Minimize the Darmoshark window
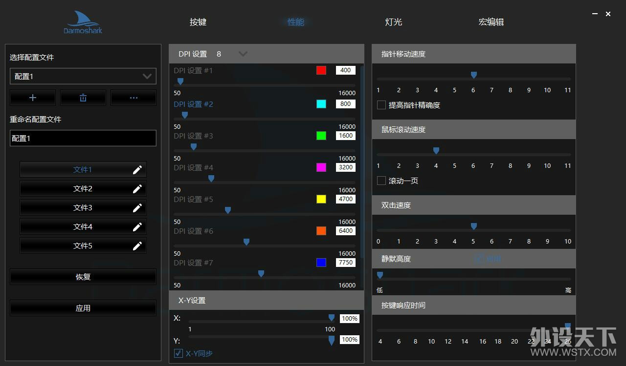 tap(595, 14)
